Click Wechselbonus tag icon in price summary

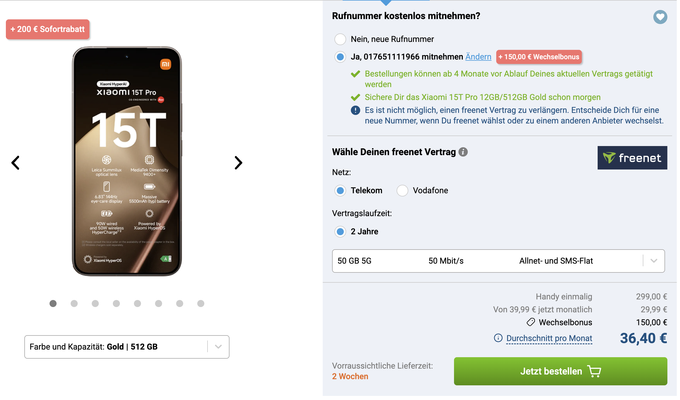(x=531, y=322)
